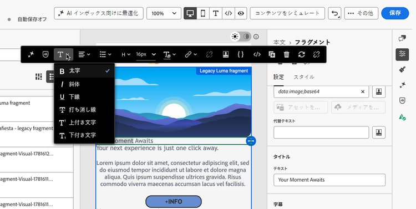Click the AB shield icon in black toolbar
Viewport: 416px width, 209px height.
pos(45,54)
